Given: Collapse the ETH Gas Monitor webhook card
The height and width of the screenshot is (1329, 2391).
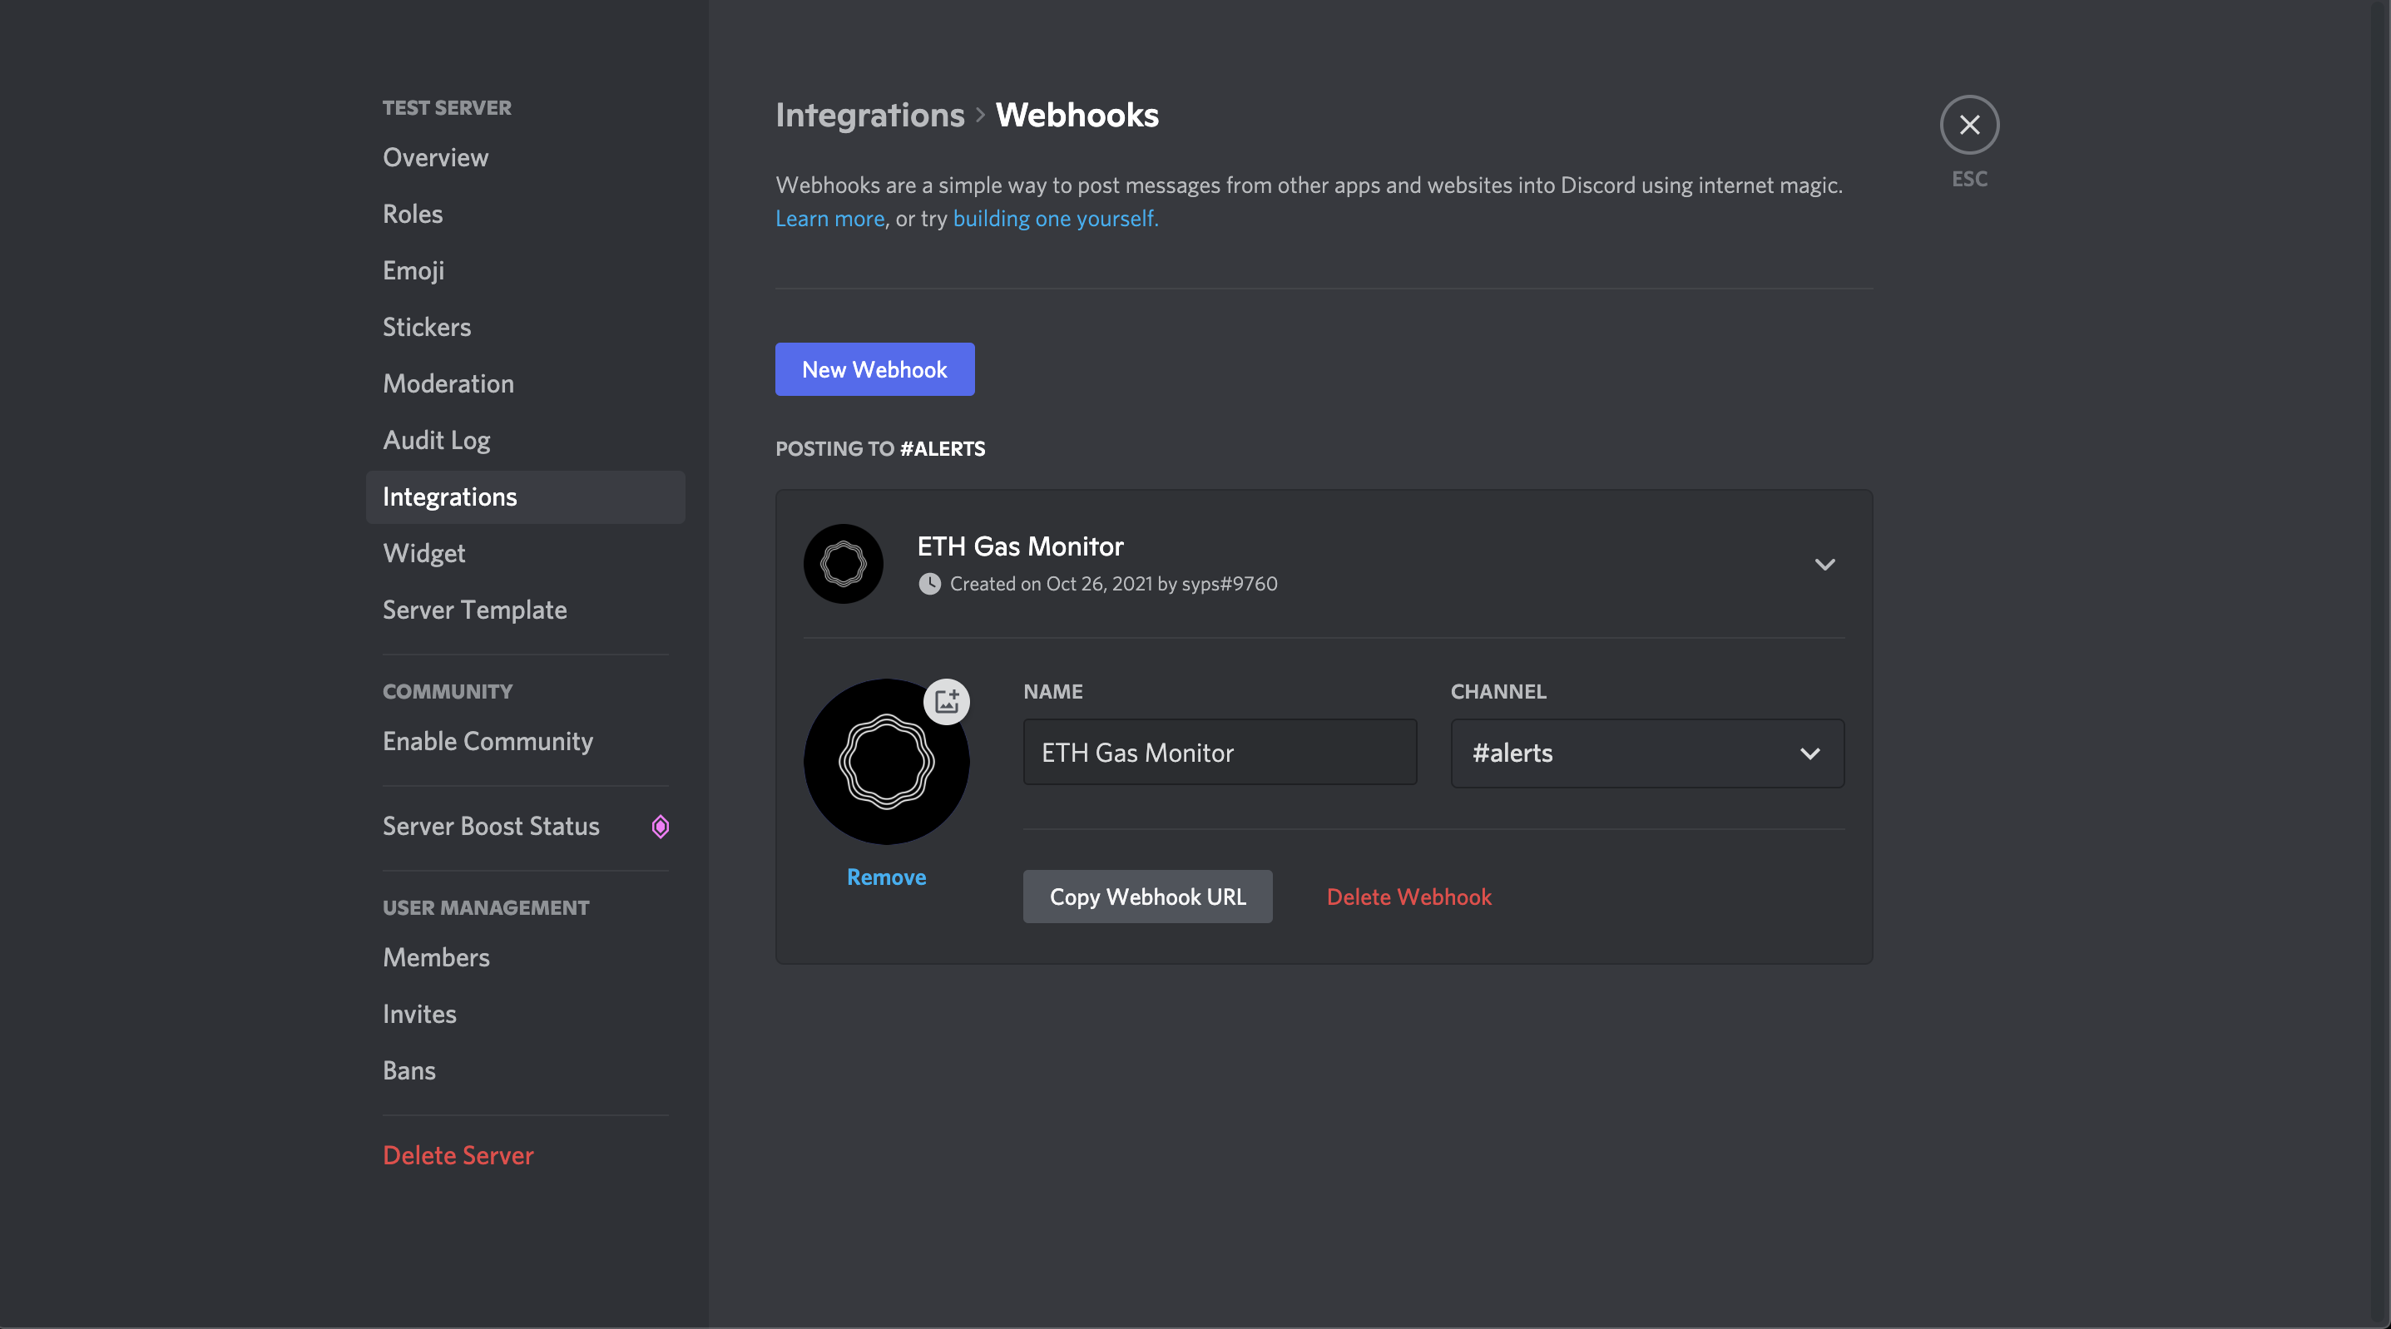Looking at the screenshot, I should [1824, 564].
